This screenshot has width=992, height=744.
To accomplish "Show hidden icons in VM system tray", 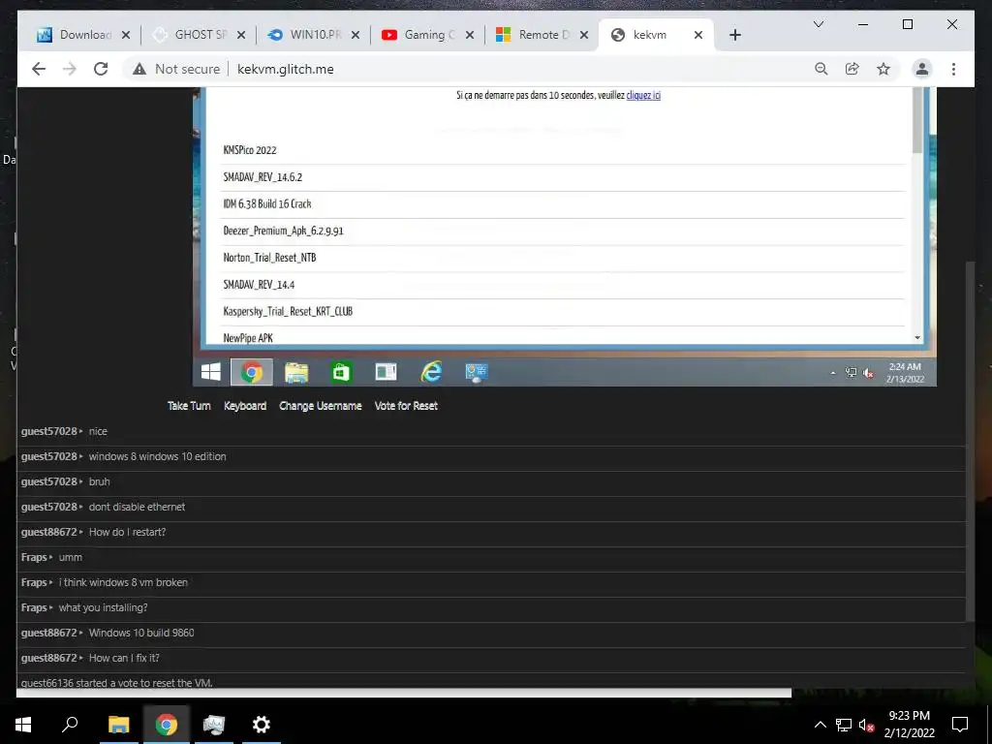I will [833, 373].
